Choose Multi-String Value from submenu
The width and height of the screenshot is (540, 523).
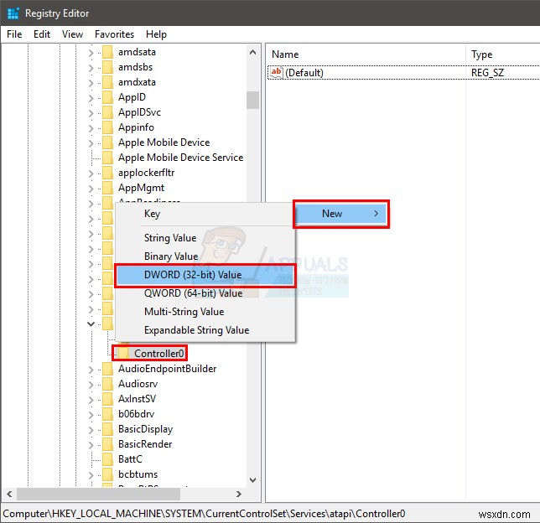(205, 312)
